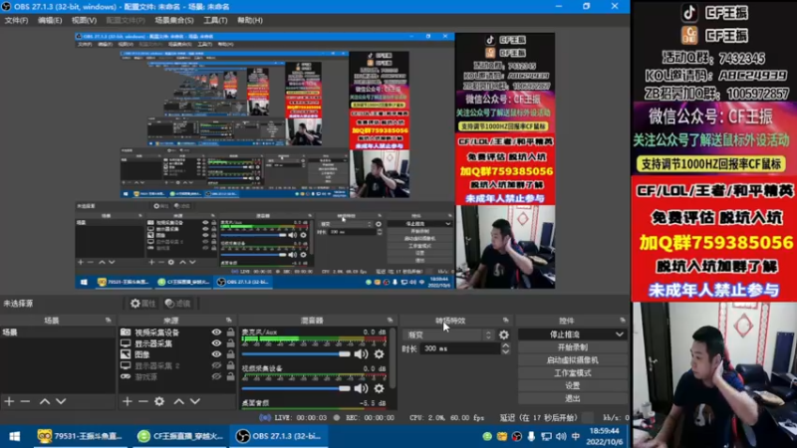This screenshot has width=797, height=448.
Task: Expand arrow beside 停止推流 button
Action: [x=620, y=335]
